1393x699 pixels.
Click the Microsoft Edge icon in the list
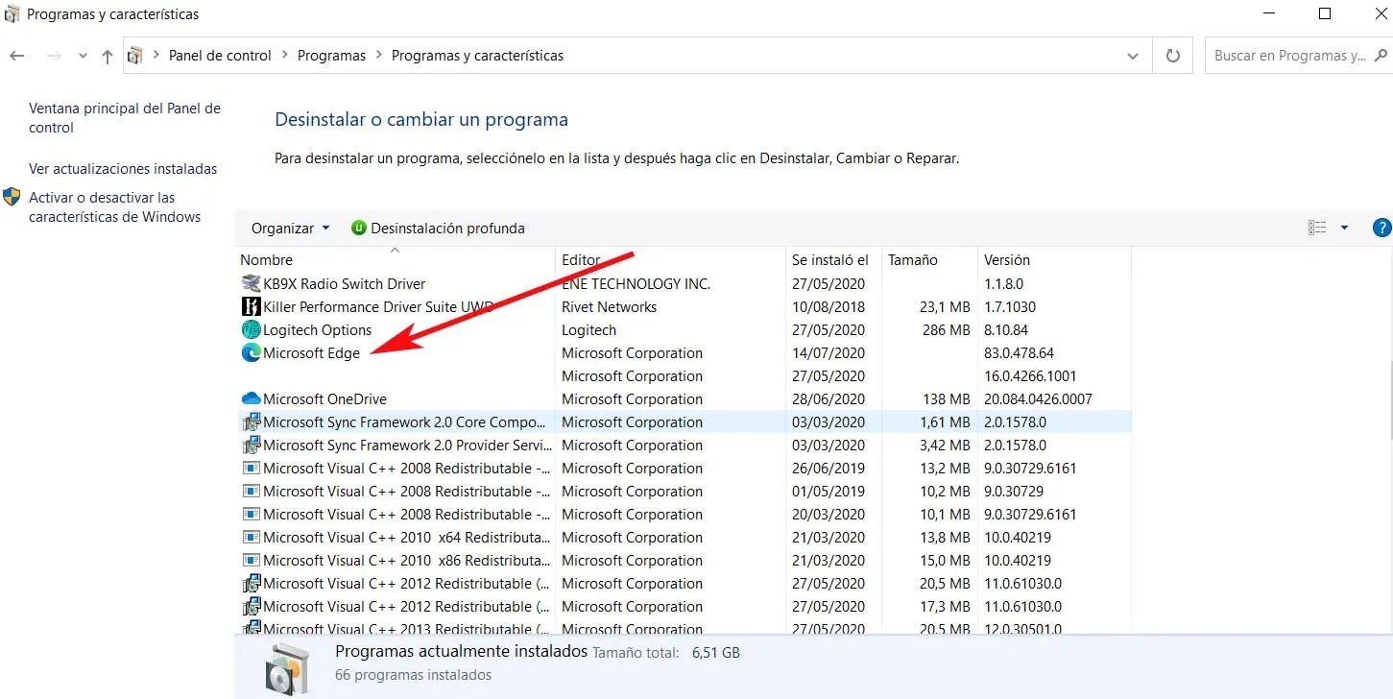coord(251,352)
